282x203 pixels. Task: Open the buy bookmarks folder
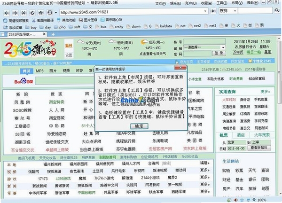(31, 27)
